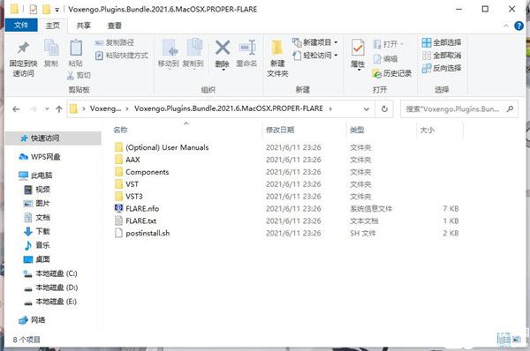
Task: Open Desktop (桌面) in sidebar
Action: pyautogui.click(x=37, y=259)
